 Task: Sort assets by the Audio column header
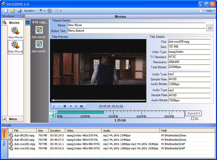click(x=131, y=131)
